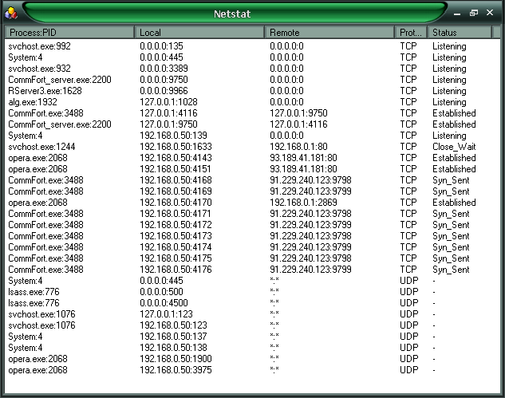This screenshot has height=398, width=505.
Task: Sort by the Process:PID column header
Action: click(x=69, y=33)
